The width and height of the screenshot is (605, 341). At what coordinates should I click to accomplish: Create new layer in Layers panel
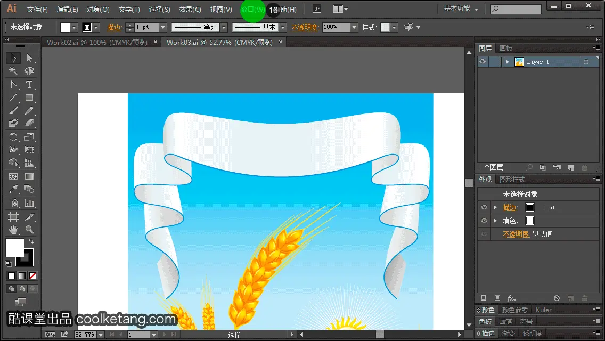click(x=571, y=167)
